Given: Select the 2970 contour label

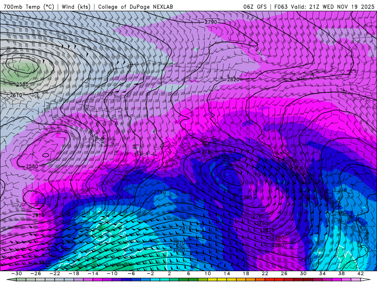Looking at the screenshot, I should coord(179,243).
